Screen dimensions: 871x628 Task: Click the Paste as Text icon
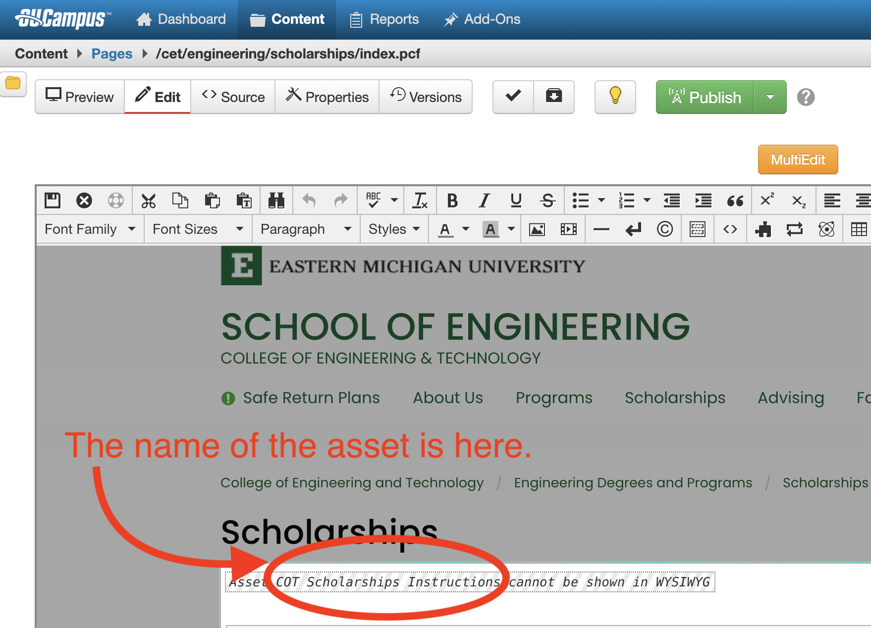click(x=244, y=201)
